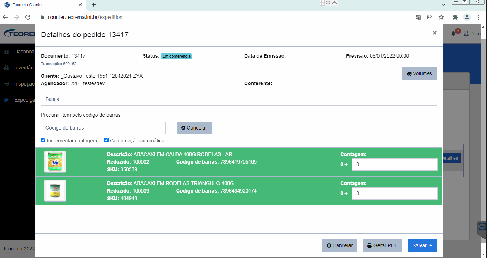Edit count field for ABACAXI EM CALDA

tap(394, 165)
